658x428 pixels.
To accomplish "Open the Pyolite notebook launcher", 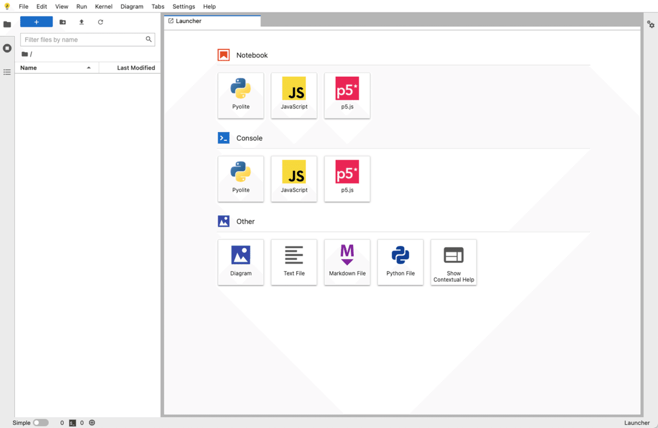I will pos(241,95).
